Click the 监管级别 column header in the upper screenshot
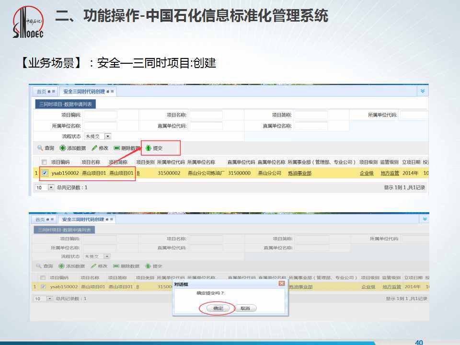This screenshot has width=460, height=345. [390, 162]
